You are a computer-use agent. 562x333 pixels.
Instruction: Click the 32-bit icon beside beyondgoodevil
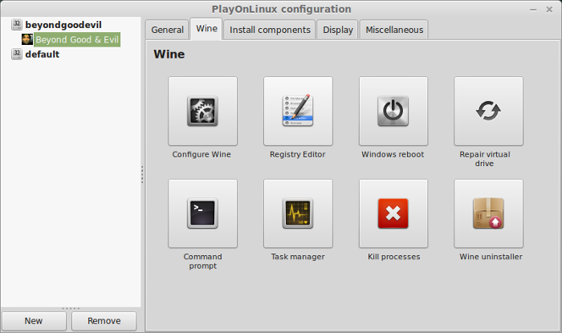click(17, 24)
